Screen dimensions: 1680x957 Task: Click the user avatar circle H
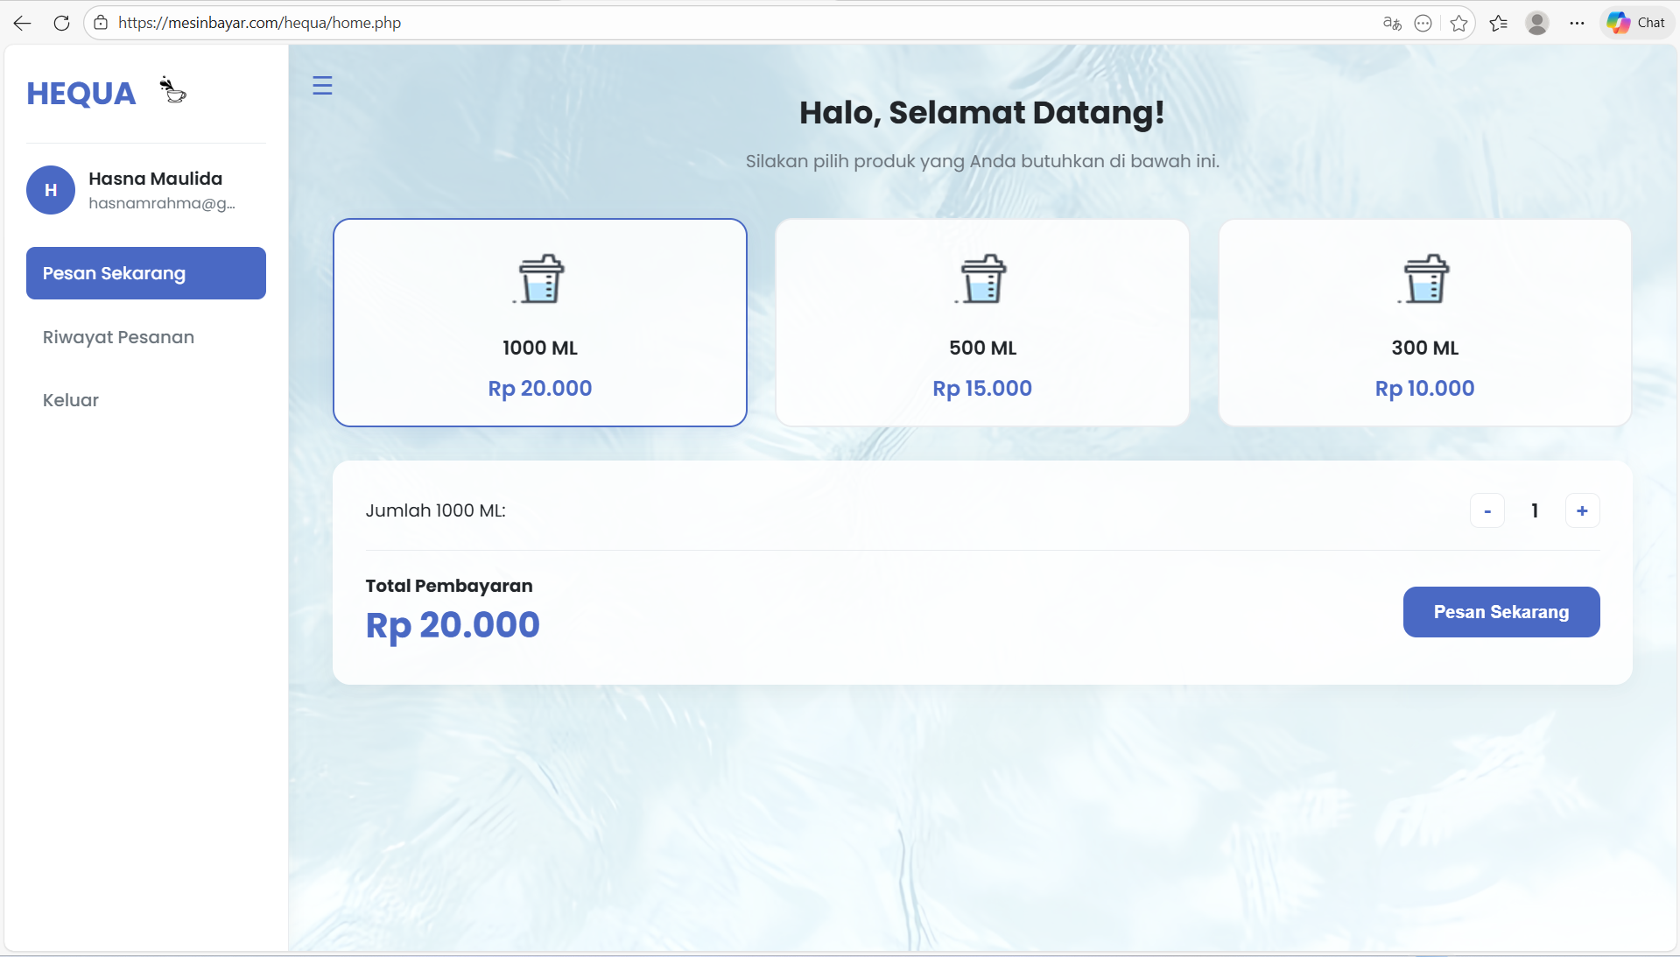[51, 190]
